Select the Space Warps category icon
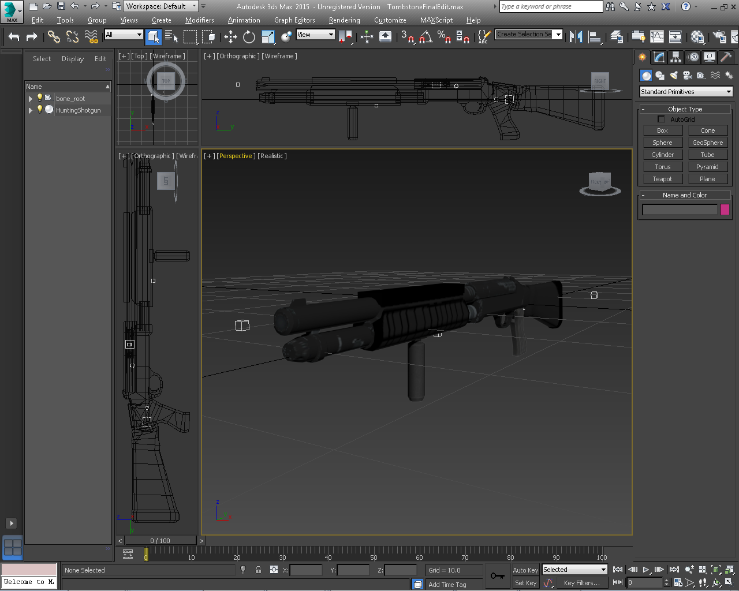 [715, 76]
